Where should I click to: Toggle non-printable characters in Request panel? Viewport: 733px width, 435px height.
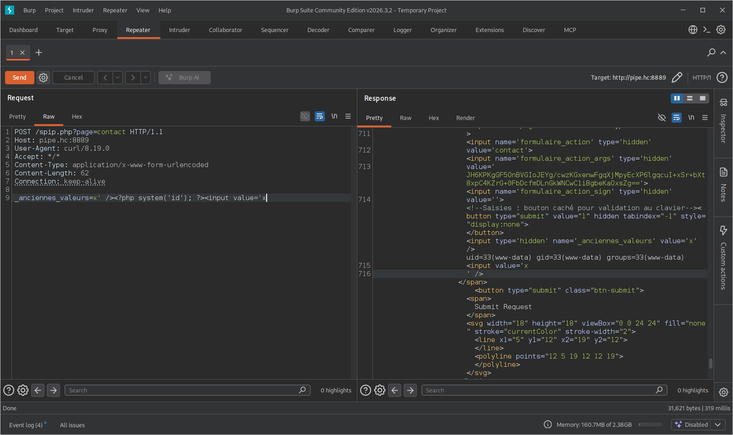(x=305, y=116)
